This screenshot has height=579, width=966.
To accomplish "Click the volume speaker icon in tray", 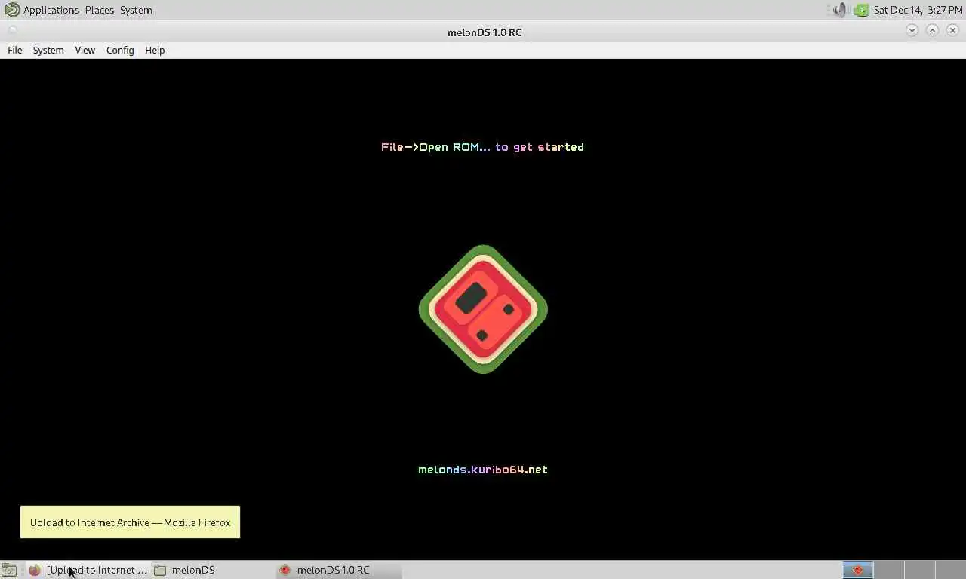I will click(840, 10).
